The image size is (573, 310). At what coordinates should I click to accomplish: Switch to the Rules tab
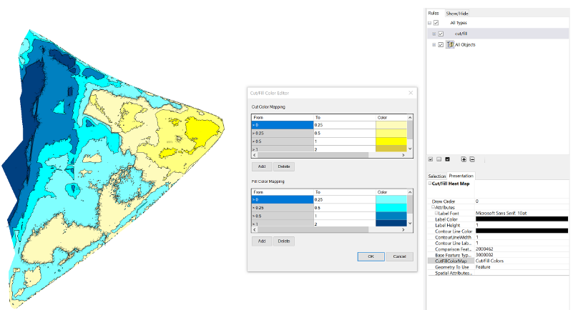click(x=434, y=13)
